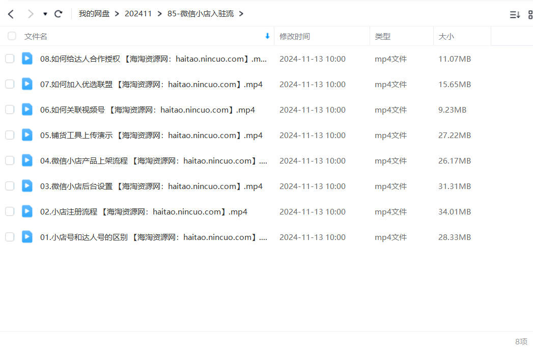
Task: Check the box for 03.微信小店后台设置
Action: pos(10,186)
